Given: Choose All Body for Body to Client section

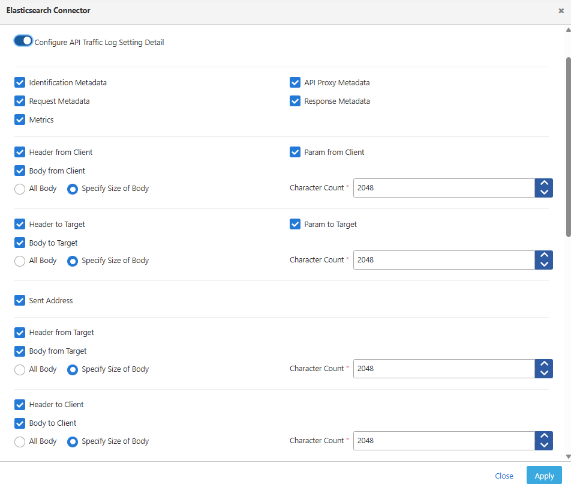Looking at the screenshot, I should coord(19,441).
